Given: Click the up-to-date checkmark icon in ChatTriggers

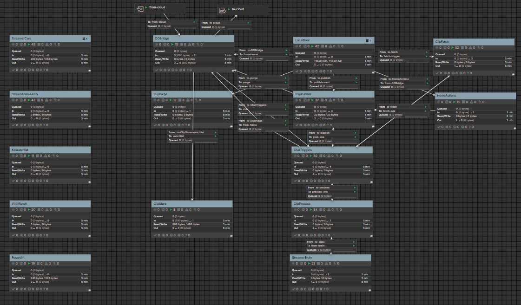Looking at the screenshot, I should [295, 181].
